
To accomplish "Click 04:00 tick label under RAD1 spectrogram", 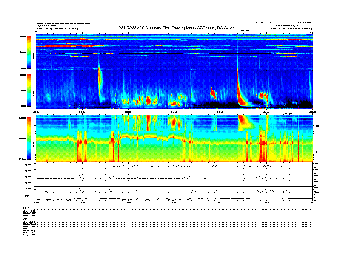I will pos(82,112).
